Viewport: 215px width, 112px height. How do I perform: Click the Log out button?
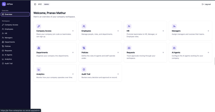206,4
